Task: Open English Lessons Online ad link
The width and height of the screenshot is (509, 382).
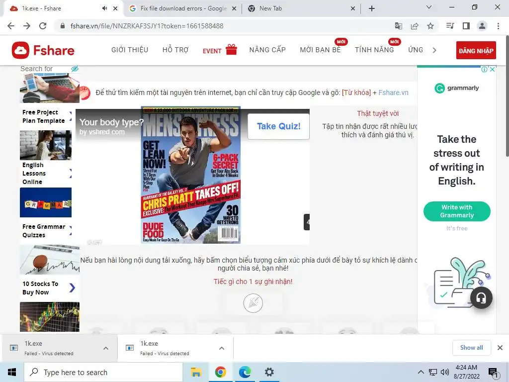Action: 34,174
